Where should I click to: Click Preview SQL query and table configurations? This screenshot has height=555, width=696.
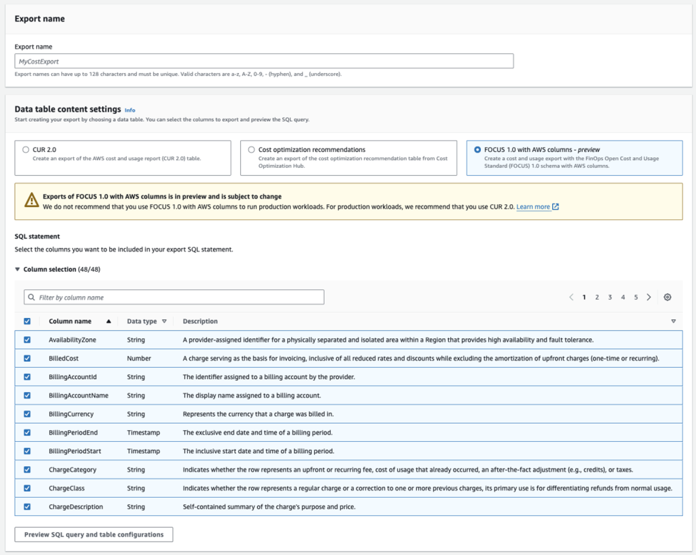(x=94, y=535)
